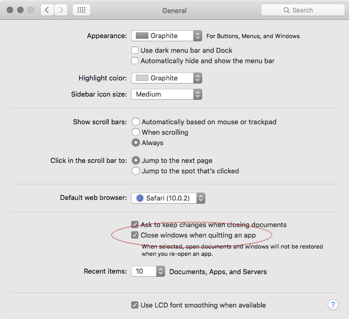Open the Sidebar icon size Medium dropdown

coord(167,94)
